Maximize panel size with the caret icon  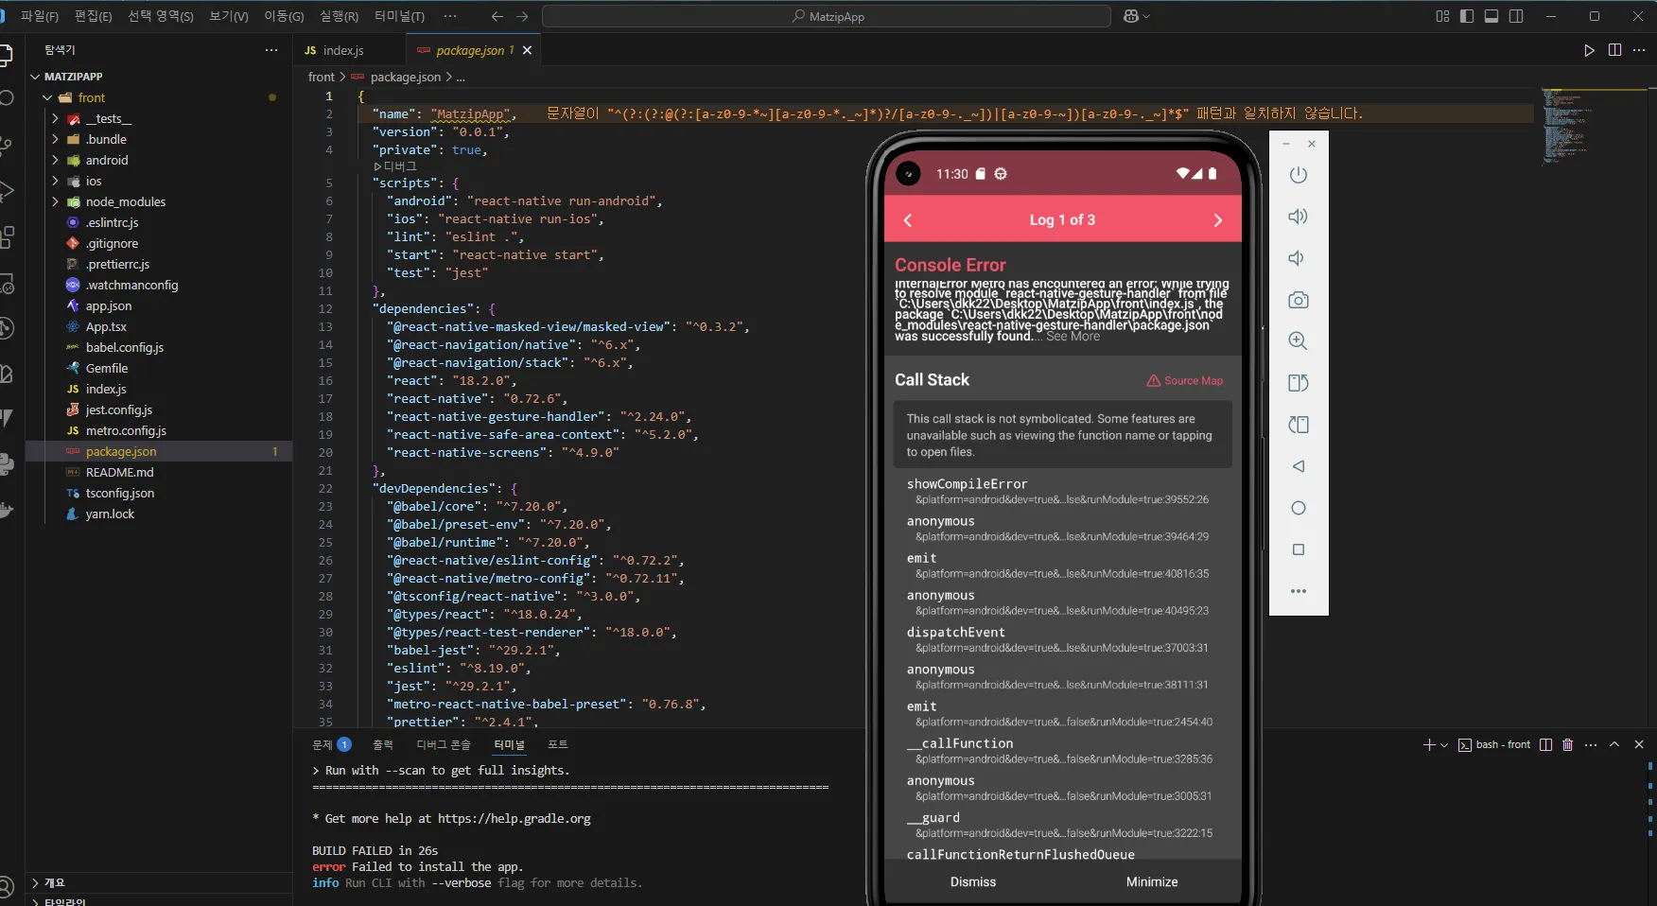1614,744
